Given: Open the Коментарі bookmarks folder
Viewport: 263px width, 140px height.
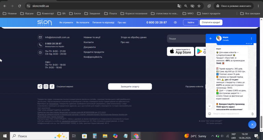Looking at the screenshot, I should [46, 14].
